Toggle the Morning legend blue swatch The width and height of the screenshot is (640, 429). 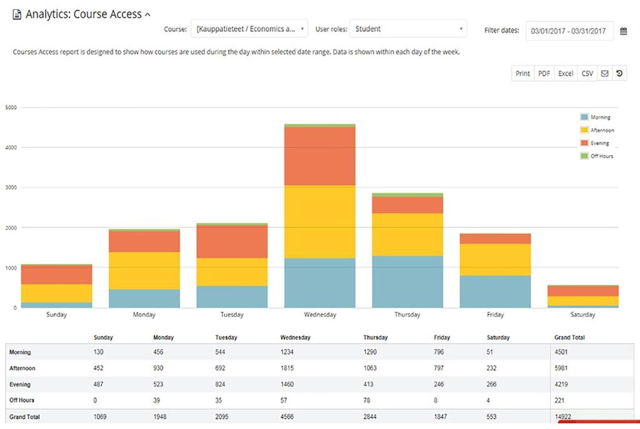click(x=584, y=118)
